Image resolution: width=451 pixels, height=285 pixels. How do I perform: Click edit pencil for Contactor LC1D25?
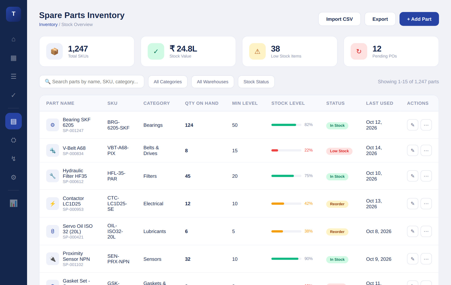pyautogui.click(x=412, y=204)
